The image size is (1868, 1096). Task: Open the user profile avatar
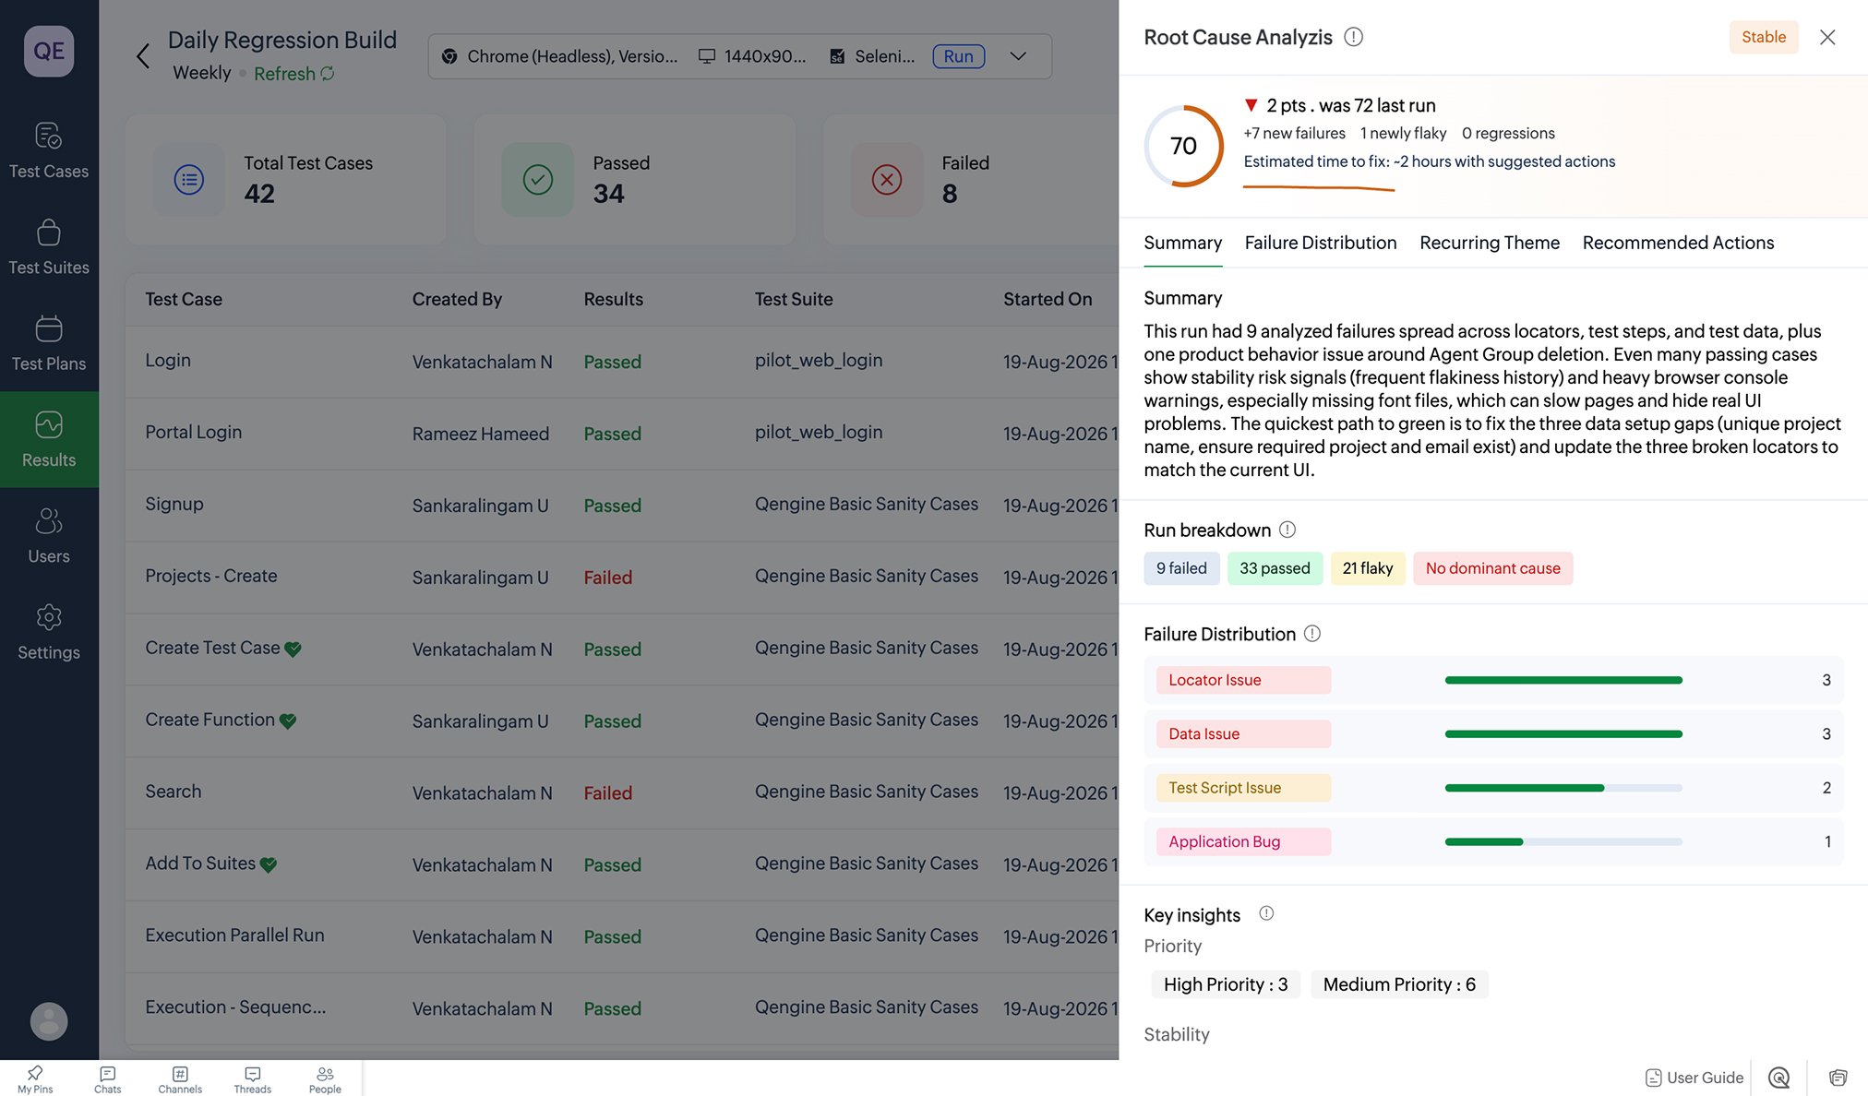49,1021
